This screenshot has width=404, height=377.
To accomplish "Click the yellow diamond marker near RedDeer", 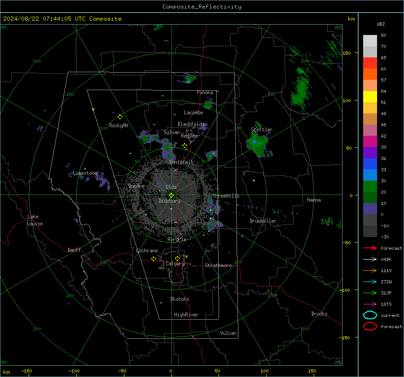I will pos(184,146).
